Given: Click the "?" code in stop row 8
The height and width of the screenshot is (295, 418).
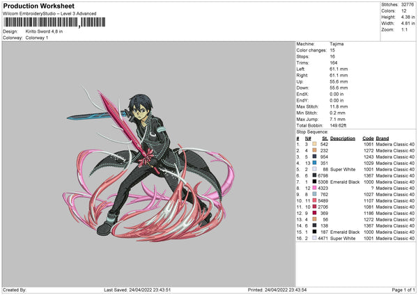Looking at the screenshot, I should (372, 188).
